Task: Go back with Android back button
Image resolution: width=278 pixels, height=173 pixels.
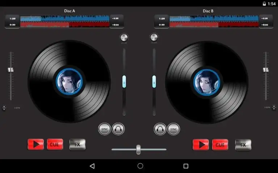Action: pos(92,166)
